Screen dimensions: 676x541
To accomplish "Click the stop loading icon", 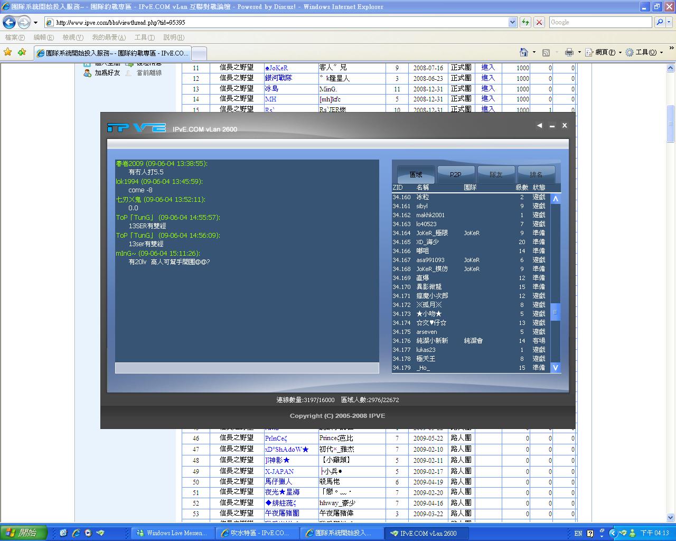I will coord(539,22).
